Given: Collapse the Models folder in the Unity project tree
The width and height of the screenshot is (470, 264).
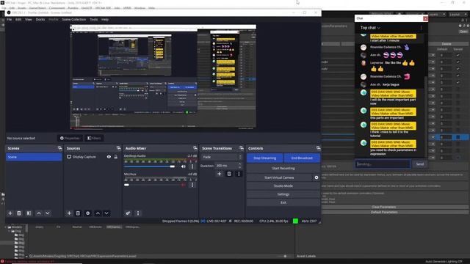Looking at the screenshot, I should coord(6,227).
